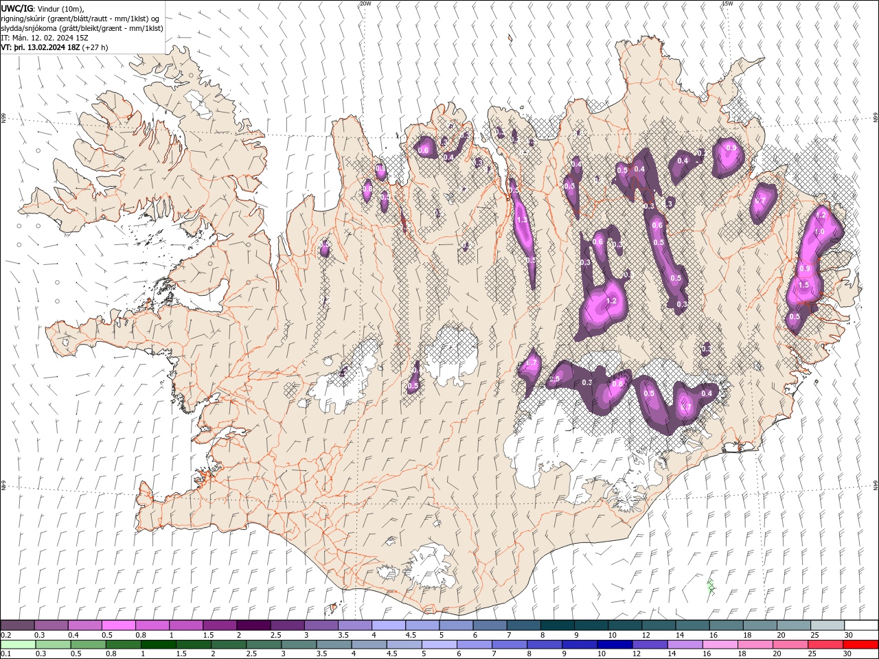The image size is (879, 659).
Task: Select lower legend swatch between 25 and 30
Action: (826, 645)
